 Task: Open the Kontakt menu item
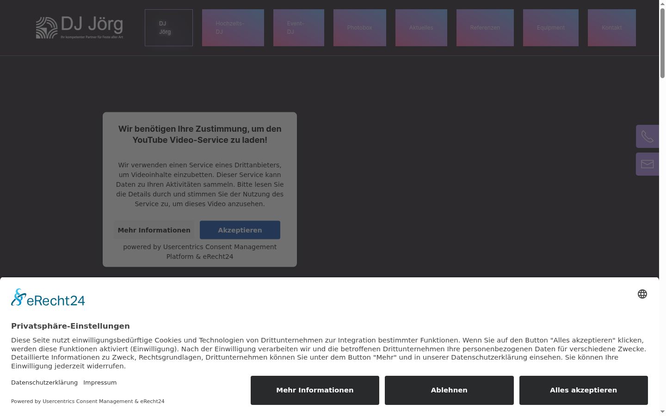[x=612, y=28]
